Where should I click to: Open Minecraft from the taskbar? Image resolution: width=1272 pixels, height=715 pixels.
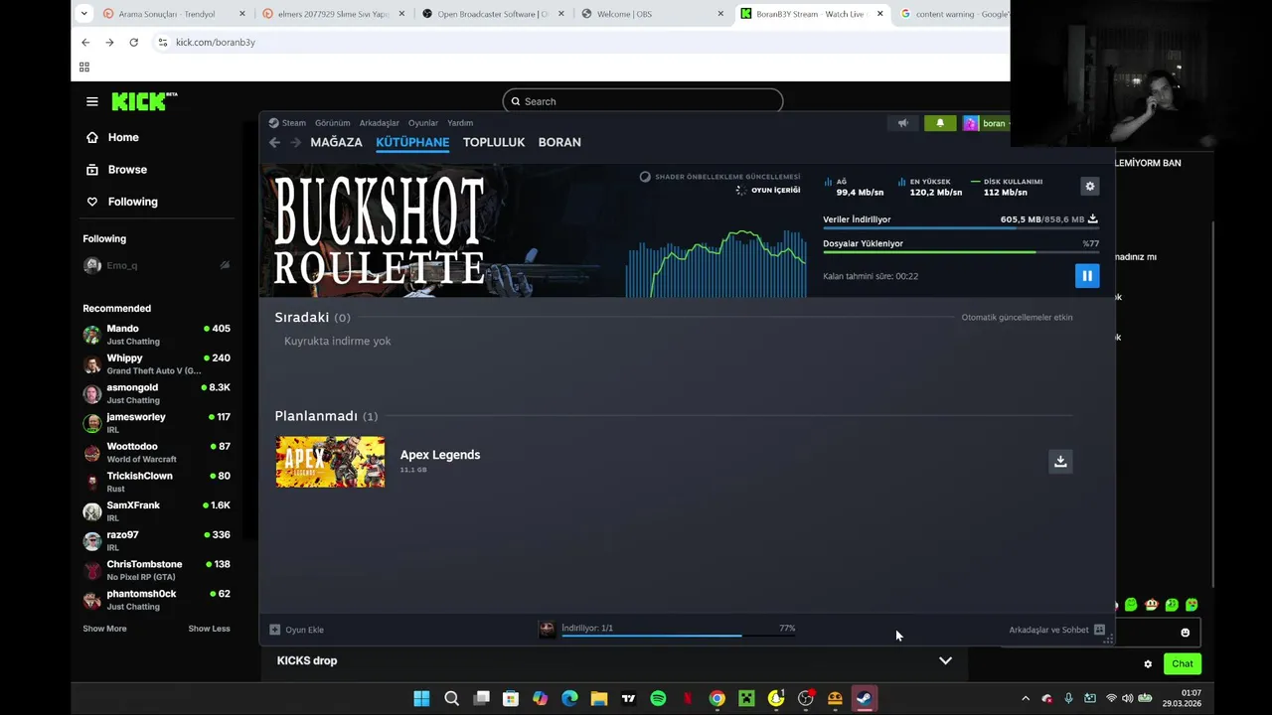click(746, 698)
